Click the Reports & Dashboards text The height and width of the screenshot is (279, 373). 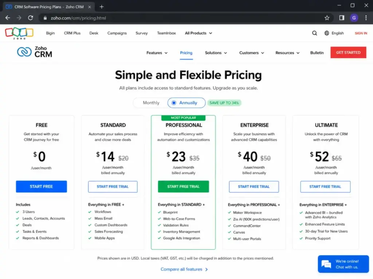point(41,238)
